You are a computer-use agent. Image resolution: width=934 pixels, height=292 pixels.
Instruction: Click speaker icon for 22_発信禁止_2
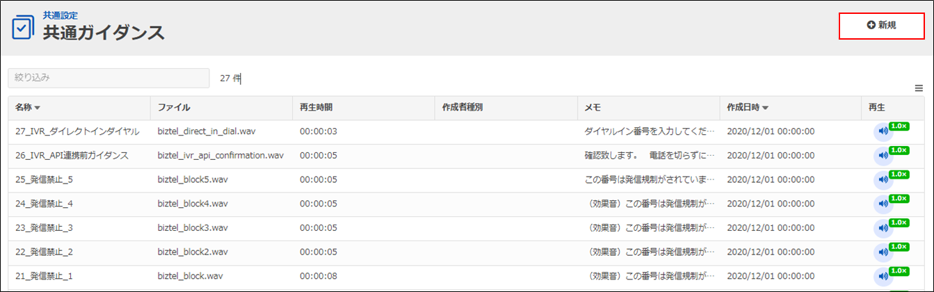[x=883, y=252]
